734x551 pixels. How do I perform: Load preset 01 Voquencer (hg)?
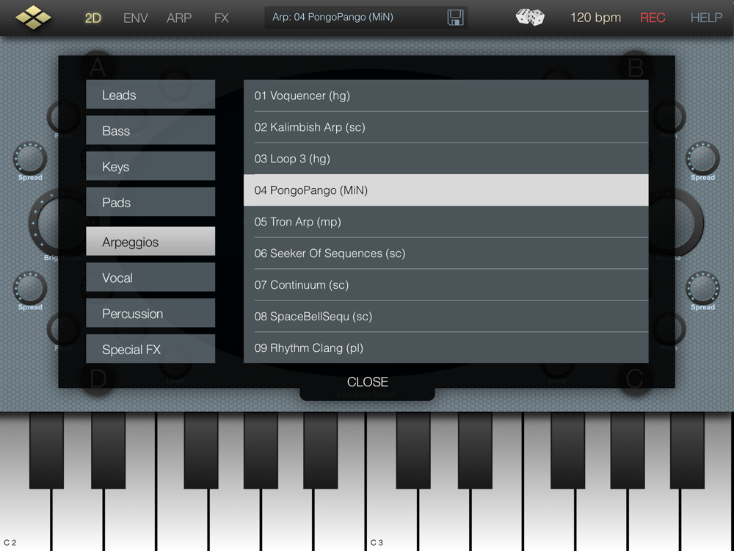pyautogui.click(x=446, y=96)
